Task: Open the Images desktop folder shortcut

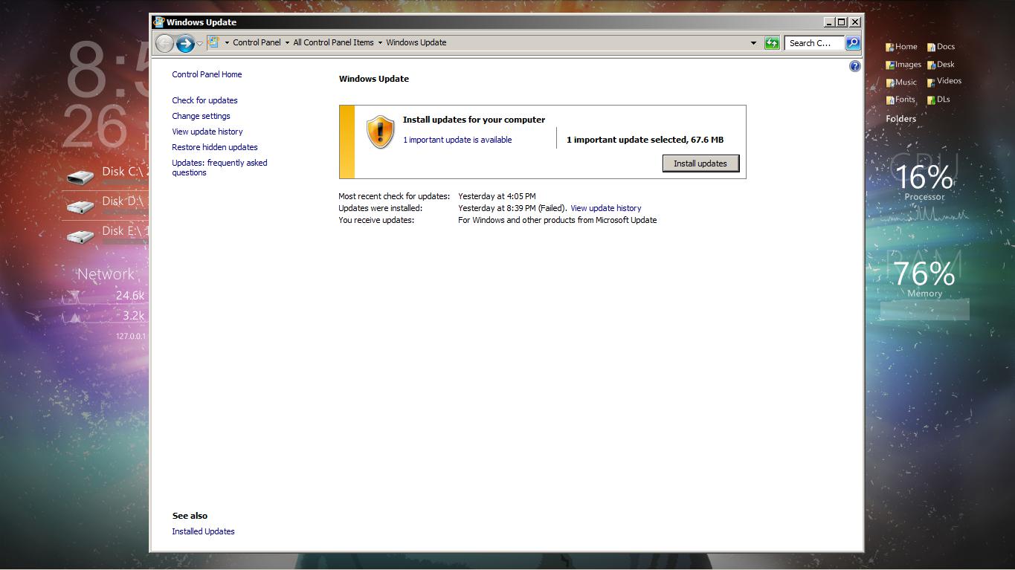Action: [903, 65]
